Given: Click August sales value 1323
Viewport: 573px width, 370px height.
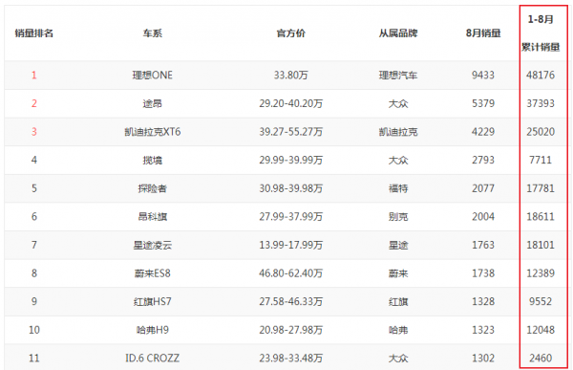Looking at the screenshot, I should pyautogui.click(x=483, y=330).
